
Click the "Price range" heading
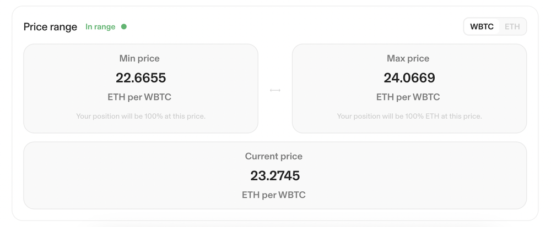tap(50, 27)
